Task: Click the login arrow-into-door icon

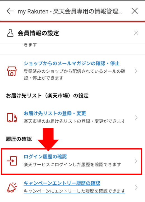Action: pyautogui.click(x=12, y=161)
